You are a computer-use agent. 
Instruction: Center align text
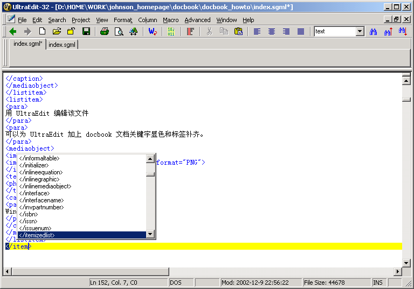pyautogui.click(x=272, y=32)
